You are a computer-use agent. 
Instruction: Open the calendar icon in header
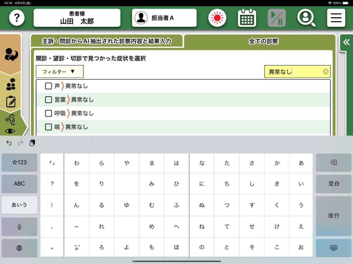pyautogui.click(x=247, y=18)
